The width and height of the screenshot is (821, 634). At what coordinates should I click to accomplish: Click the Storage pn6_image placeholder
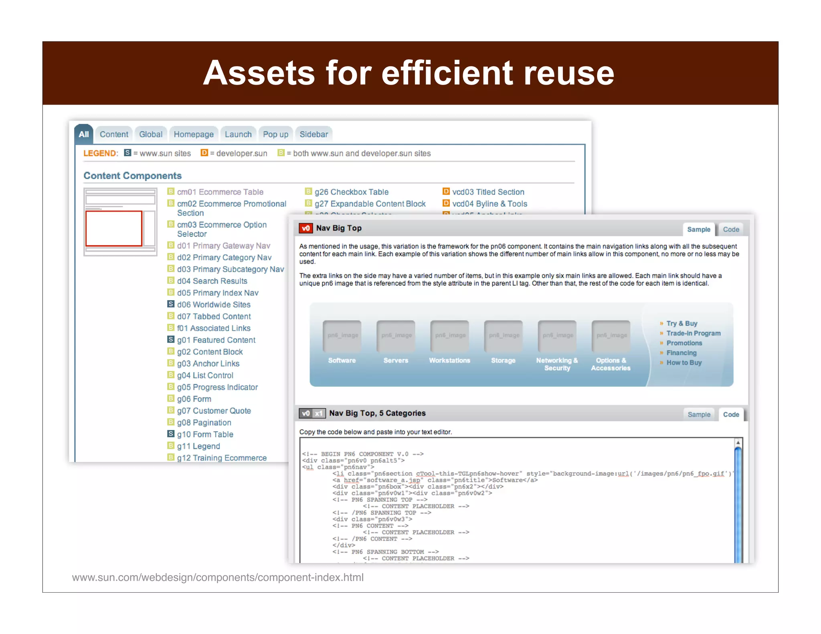(504, 335)
